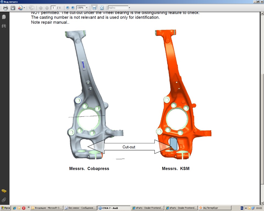264x211 pixels.
Task: Toggle fit one full page icon
Action: pos(102,8)
